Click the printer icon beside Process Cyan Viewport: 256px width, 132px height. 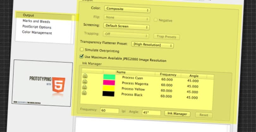pyautogui.click(x=85, y=76)
